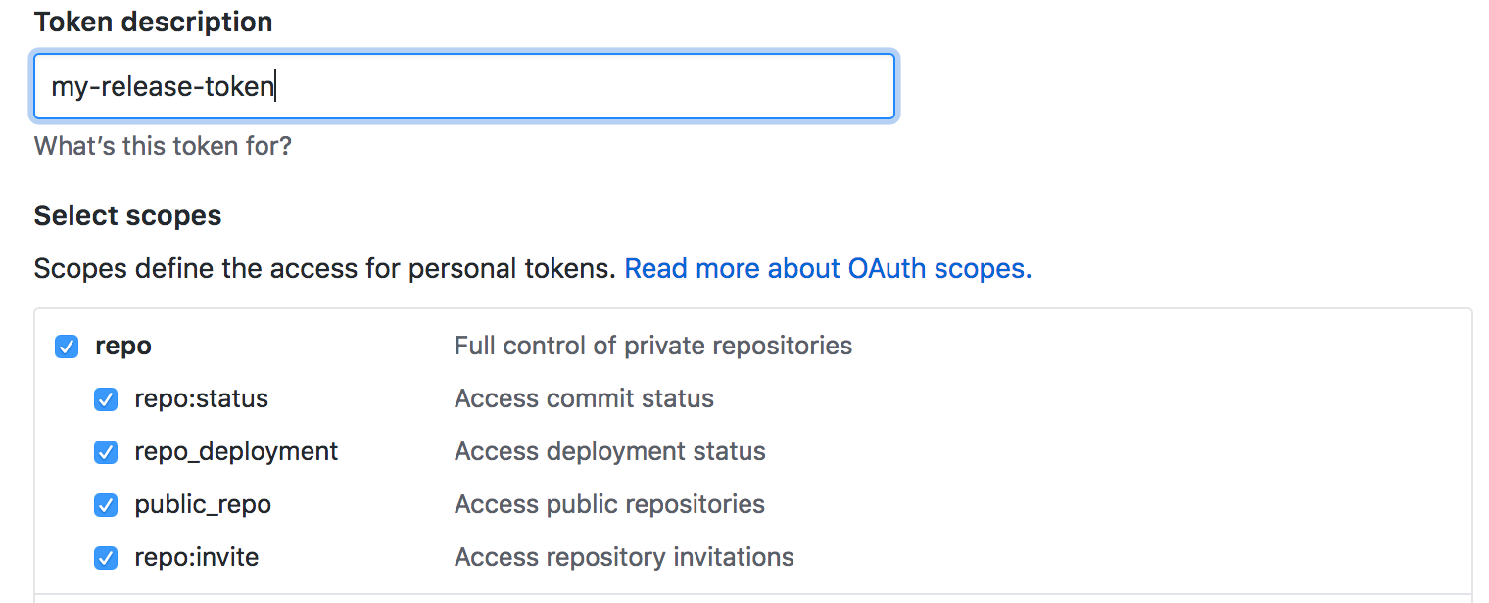
Task: Uncheck the public_repo checkbox
Action: point(106,505)
